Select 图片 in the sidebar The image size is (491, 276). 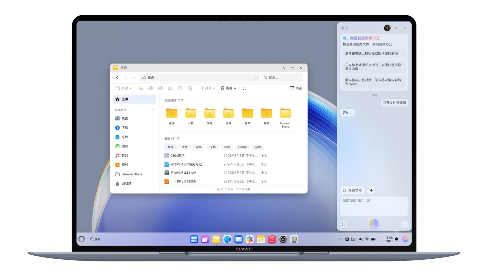click(x=134, y=146)
